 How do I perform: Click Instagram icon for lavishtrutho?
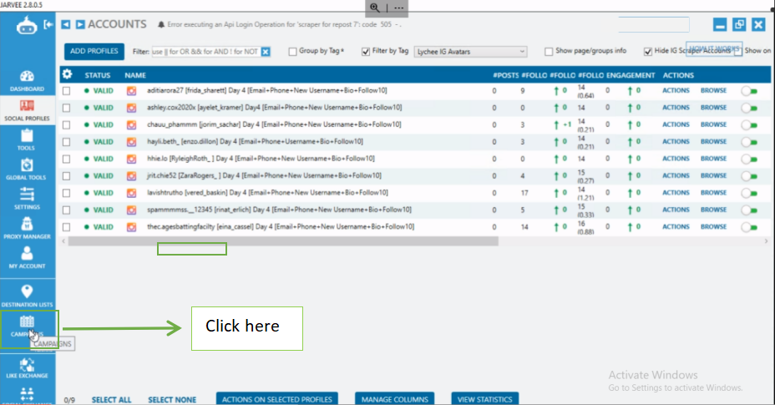click(x=131, y=194)
